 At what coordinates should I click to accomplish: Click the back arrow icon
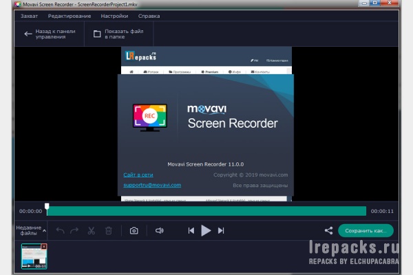[28, 34]
